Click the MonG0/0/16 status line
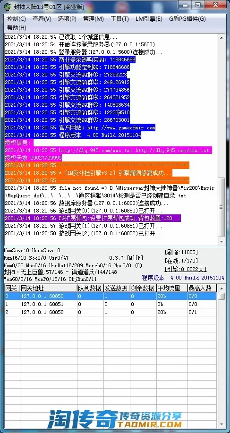 50,280
